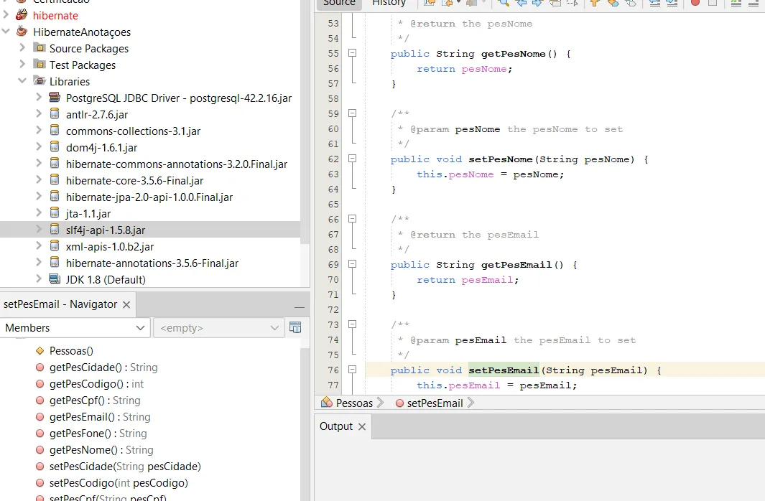This screenshot has height=501, width=765.
Task: Select the Output tab
Action: point(335,426)
